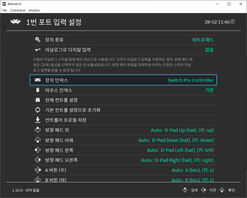The height and width of the screenshot is (198, 247).
Task: Change the 없음 analog-to-digital value
Action: click(x=209, y=50)
